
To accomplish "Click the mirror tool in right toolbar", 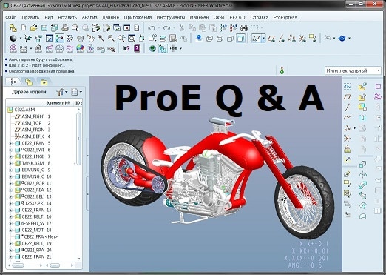I will tap(362, 175).
